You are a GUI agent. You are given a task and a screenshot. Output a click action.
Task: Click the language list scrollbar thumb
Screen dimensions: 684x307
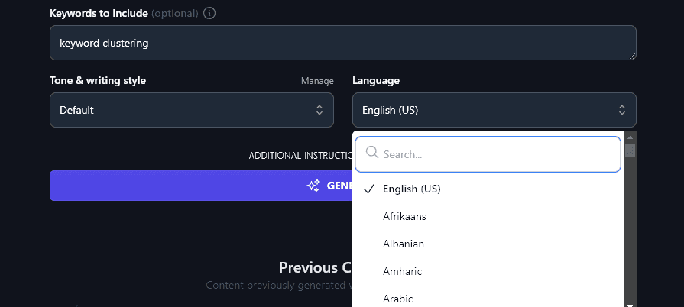coord(630,150)
